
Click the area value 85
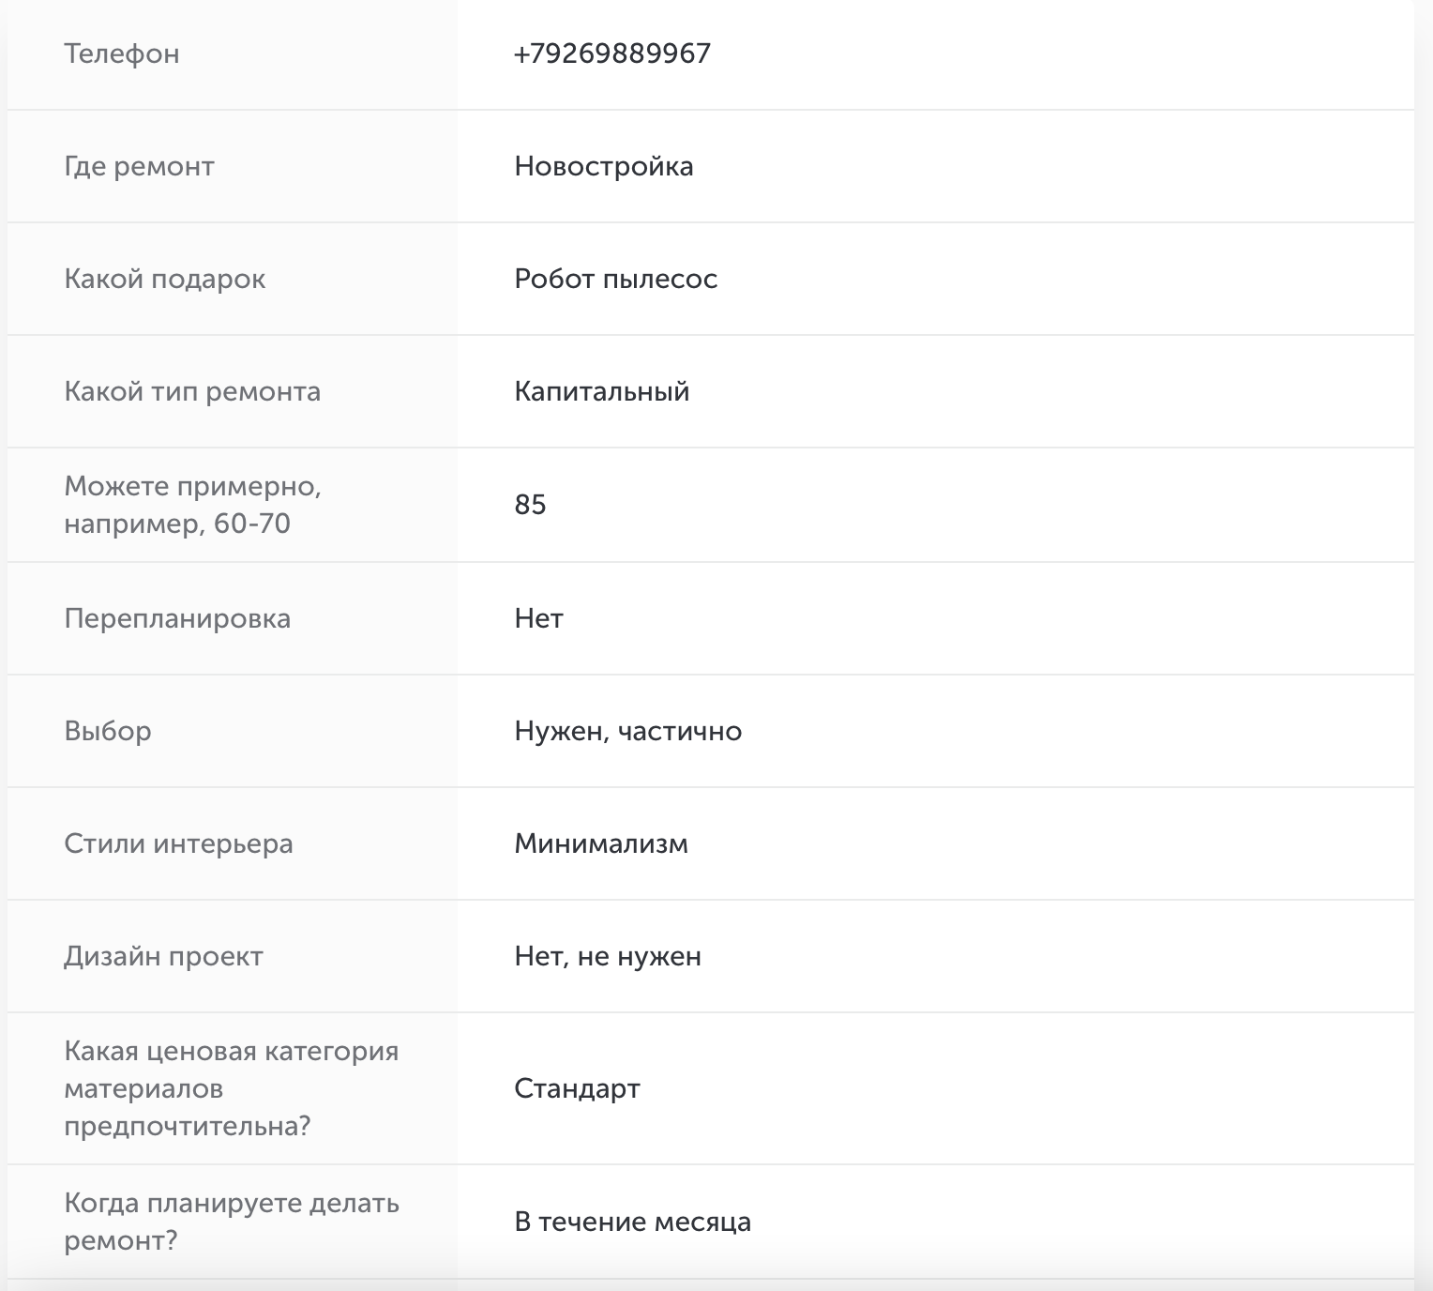point(530,505)
